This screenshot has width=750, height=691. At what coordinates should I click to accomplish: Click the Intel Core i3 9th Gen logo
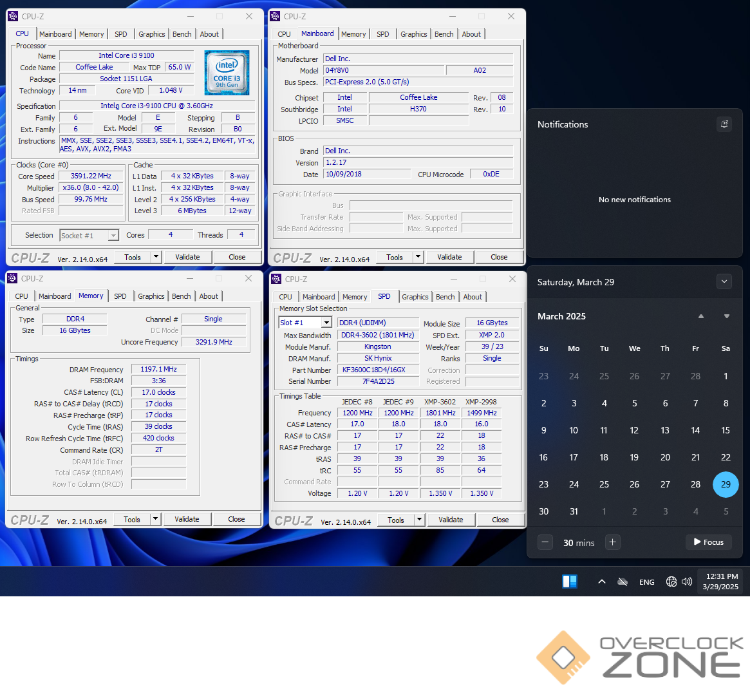click(x=227, y=73)
